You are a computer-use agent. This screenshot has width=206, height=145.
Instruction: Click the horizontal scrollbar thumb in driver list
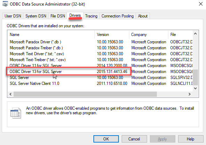[85, 94]
